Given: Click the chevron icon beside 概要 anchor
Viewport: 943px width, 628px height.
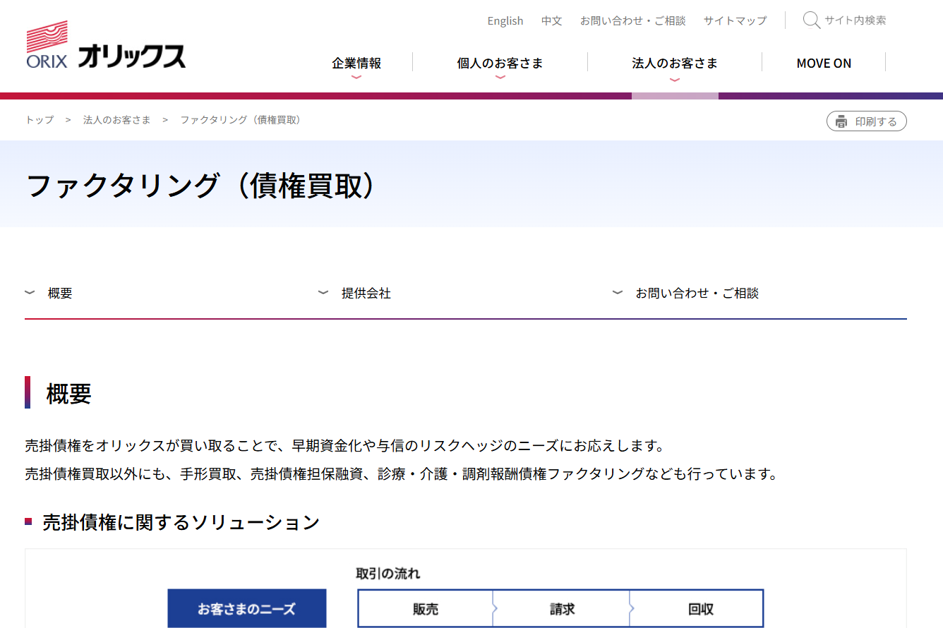Looking at the screenshot, I should point(30,293).
